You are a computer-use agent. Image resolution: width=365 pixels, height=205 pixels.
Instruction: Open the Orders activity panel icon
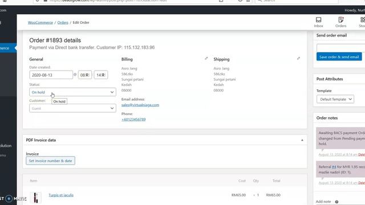coord(341,22)
